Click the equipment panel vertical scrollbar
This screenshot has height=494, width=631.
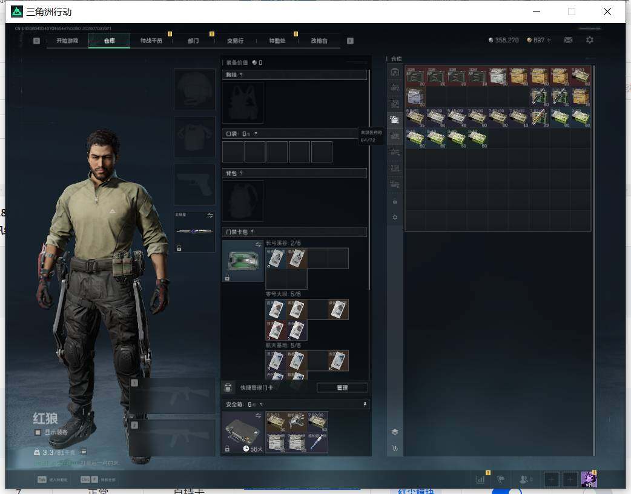[x=369, y=179]
